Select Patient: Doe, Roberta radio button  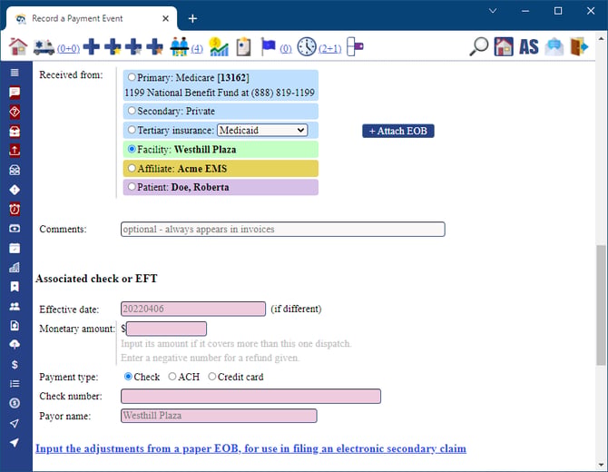pyautogui.click(x=132, y=187)
